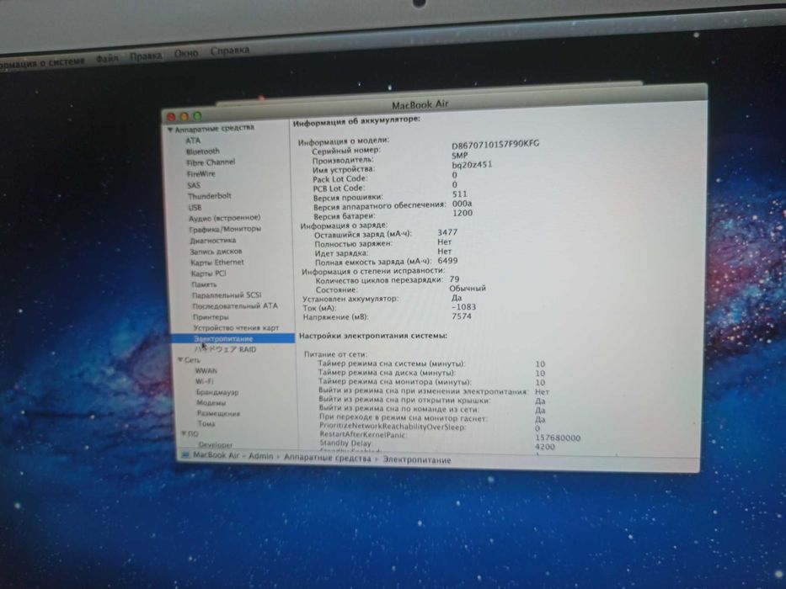Select Графика/Мониторы in the sidebar
The width and height of the screenshot is (786, 589).
click(225, 229)
